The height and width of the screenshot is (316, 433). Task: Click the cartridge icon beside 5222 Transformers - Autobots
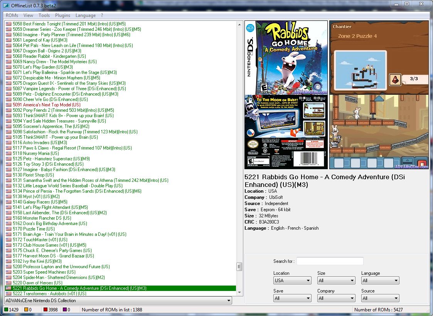click(x=8, y=293)
